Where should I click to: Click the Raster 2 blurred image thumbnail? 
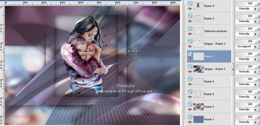198,107
